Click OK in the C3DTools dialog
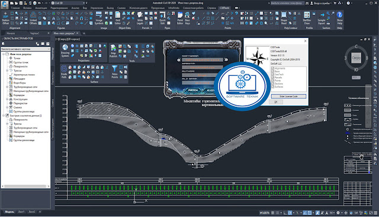Viewport: 379px width, 217px height. point(276,102)
